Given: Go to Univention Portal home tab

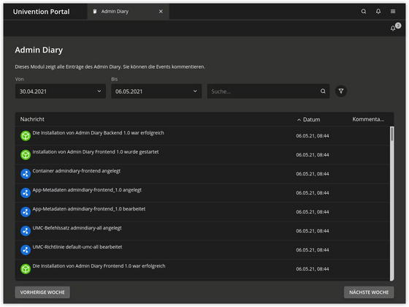Looking at the screenshot, I should pos(41,12).
